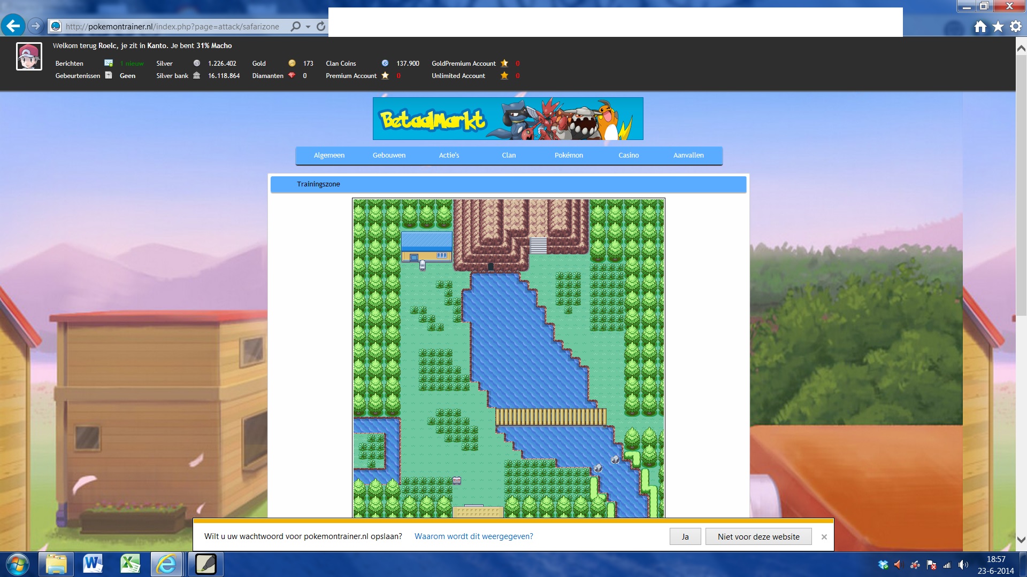Screen dimensions: 1027x577
Task: Click the browser Home icon
Action: coord(980,26)
